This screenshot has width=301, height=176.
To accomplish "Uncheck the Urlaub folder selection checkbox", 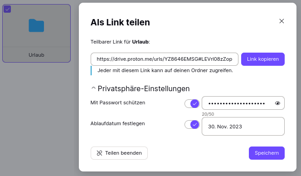I will point(7,9).
